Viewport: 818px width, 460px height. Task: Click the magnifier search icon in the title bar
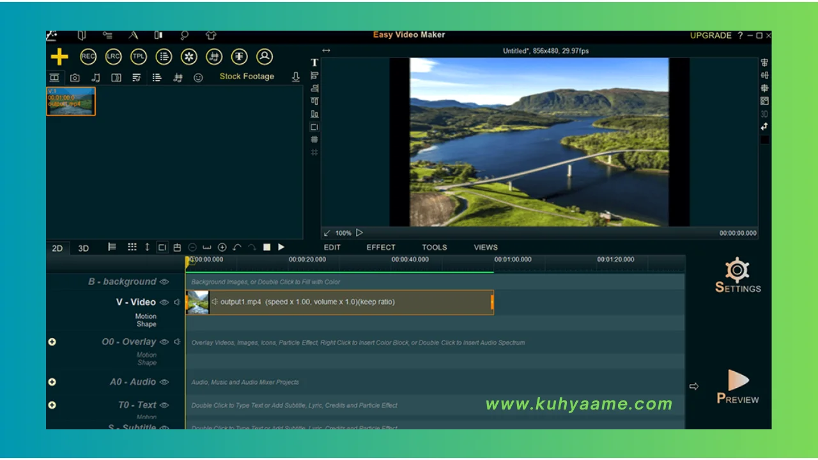point(185,36)
